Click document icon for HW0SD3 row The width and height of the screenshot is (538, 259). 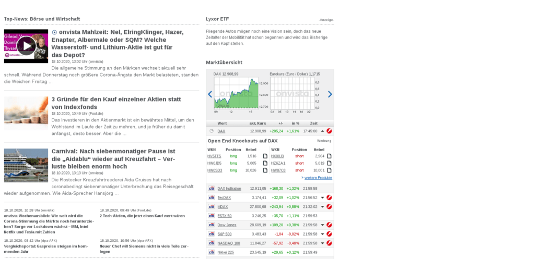(265, 170)
